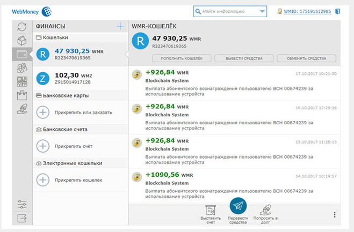Click the blue R icon in wallet list
Image resolution: width=354 pixels, height=232 pixels.
tap(42, 54)
